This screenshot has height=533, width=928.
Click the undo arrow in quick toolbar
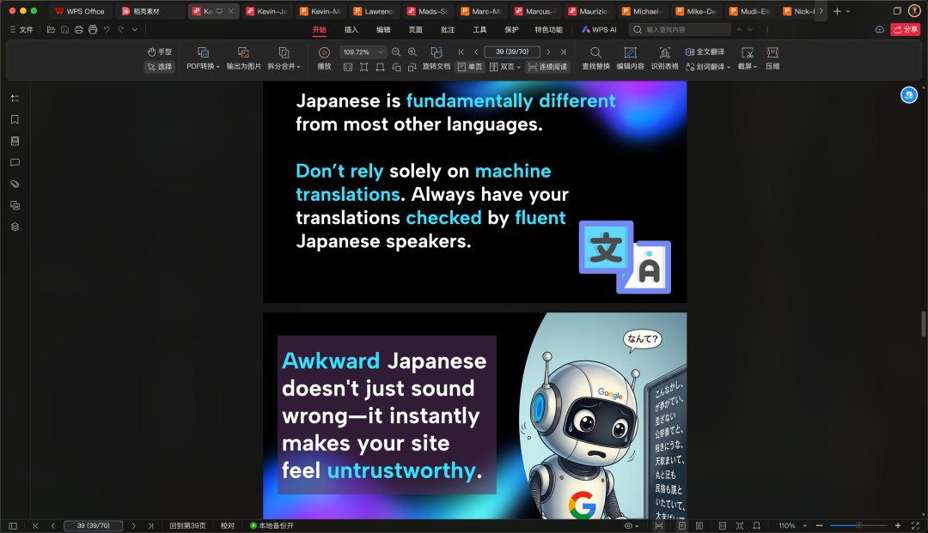pyautogui.click(x=107, y=29)
